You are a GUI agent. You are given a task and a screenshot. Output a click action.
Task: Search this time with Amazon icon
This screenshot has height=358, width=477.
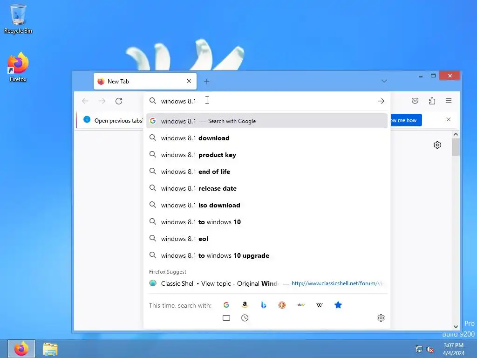pos(245,305)
